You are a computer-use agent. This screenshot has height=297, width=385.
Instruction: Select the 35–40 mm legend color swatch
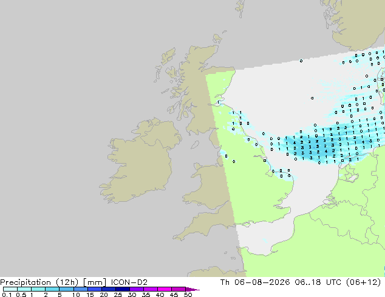[150, 289]
